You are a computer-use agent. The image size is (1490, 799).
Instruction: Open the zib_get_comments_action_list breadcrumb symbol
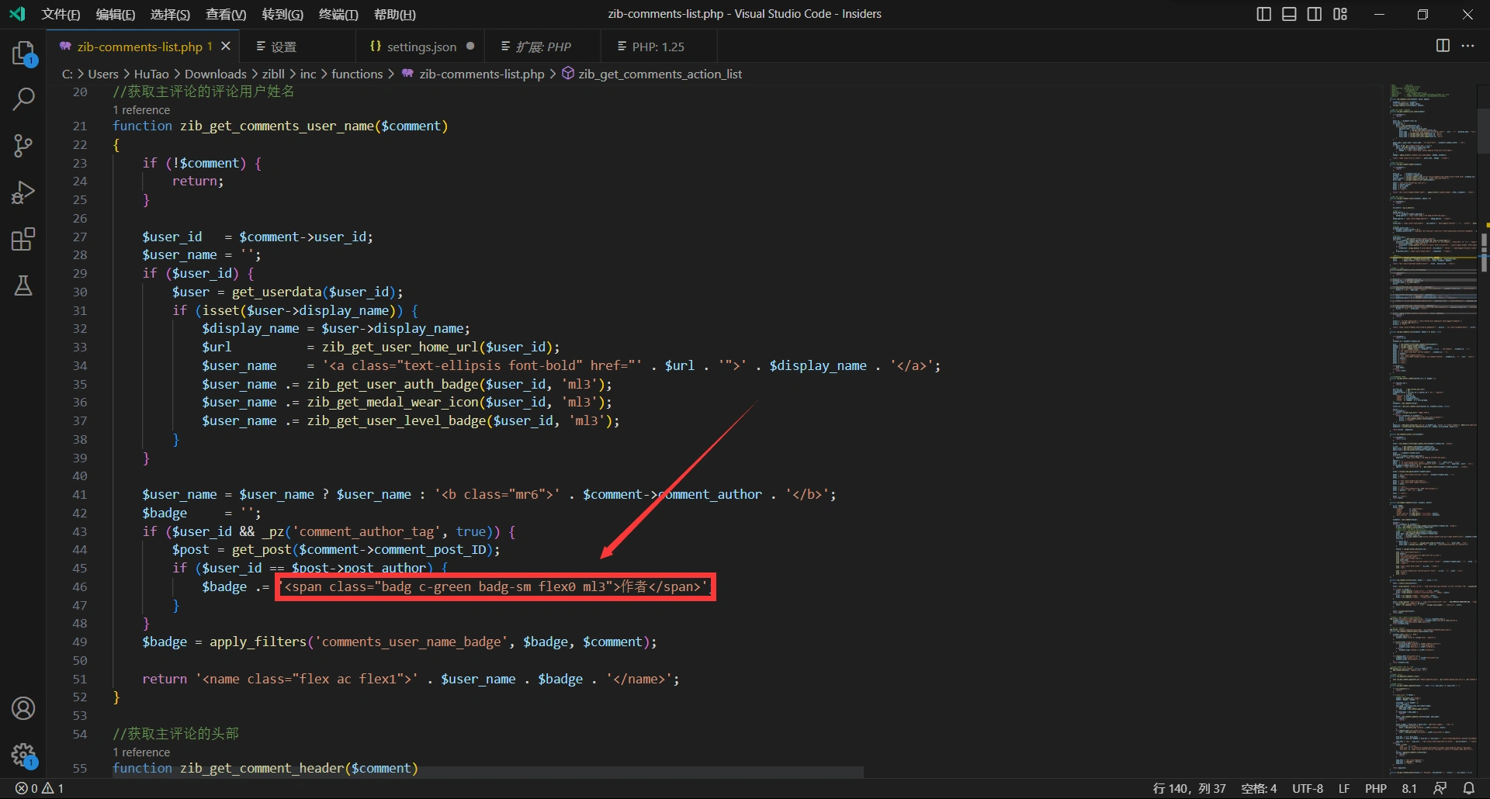660,74
